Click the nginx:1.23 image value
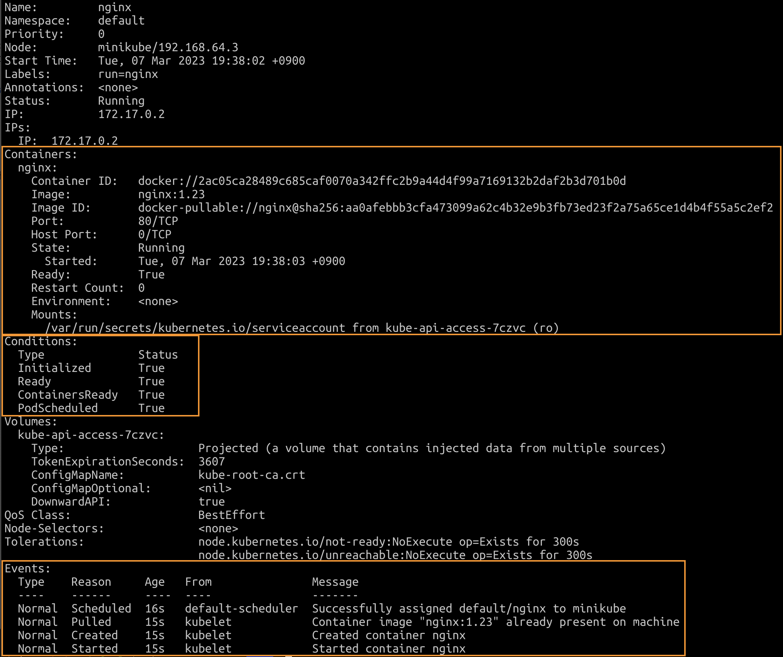Image resolution: width=783 pixels, height=657 pixels. coord(171,195)
